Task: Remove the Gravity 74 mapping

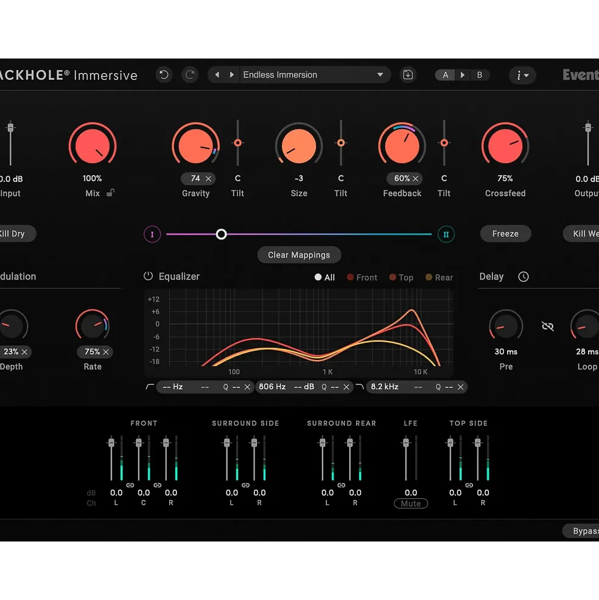Action: (x=208, y=178)
